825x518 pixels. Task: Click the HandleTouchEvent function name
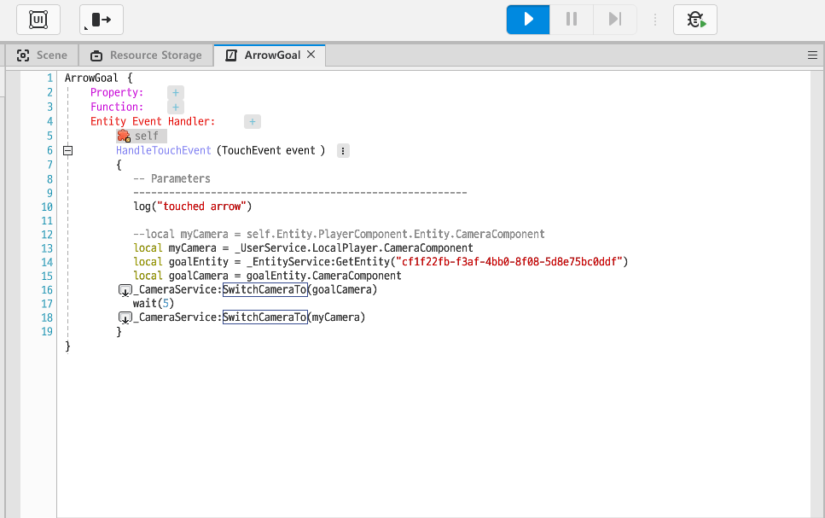163,150
